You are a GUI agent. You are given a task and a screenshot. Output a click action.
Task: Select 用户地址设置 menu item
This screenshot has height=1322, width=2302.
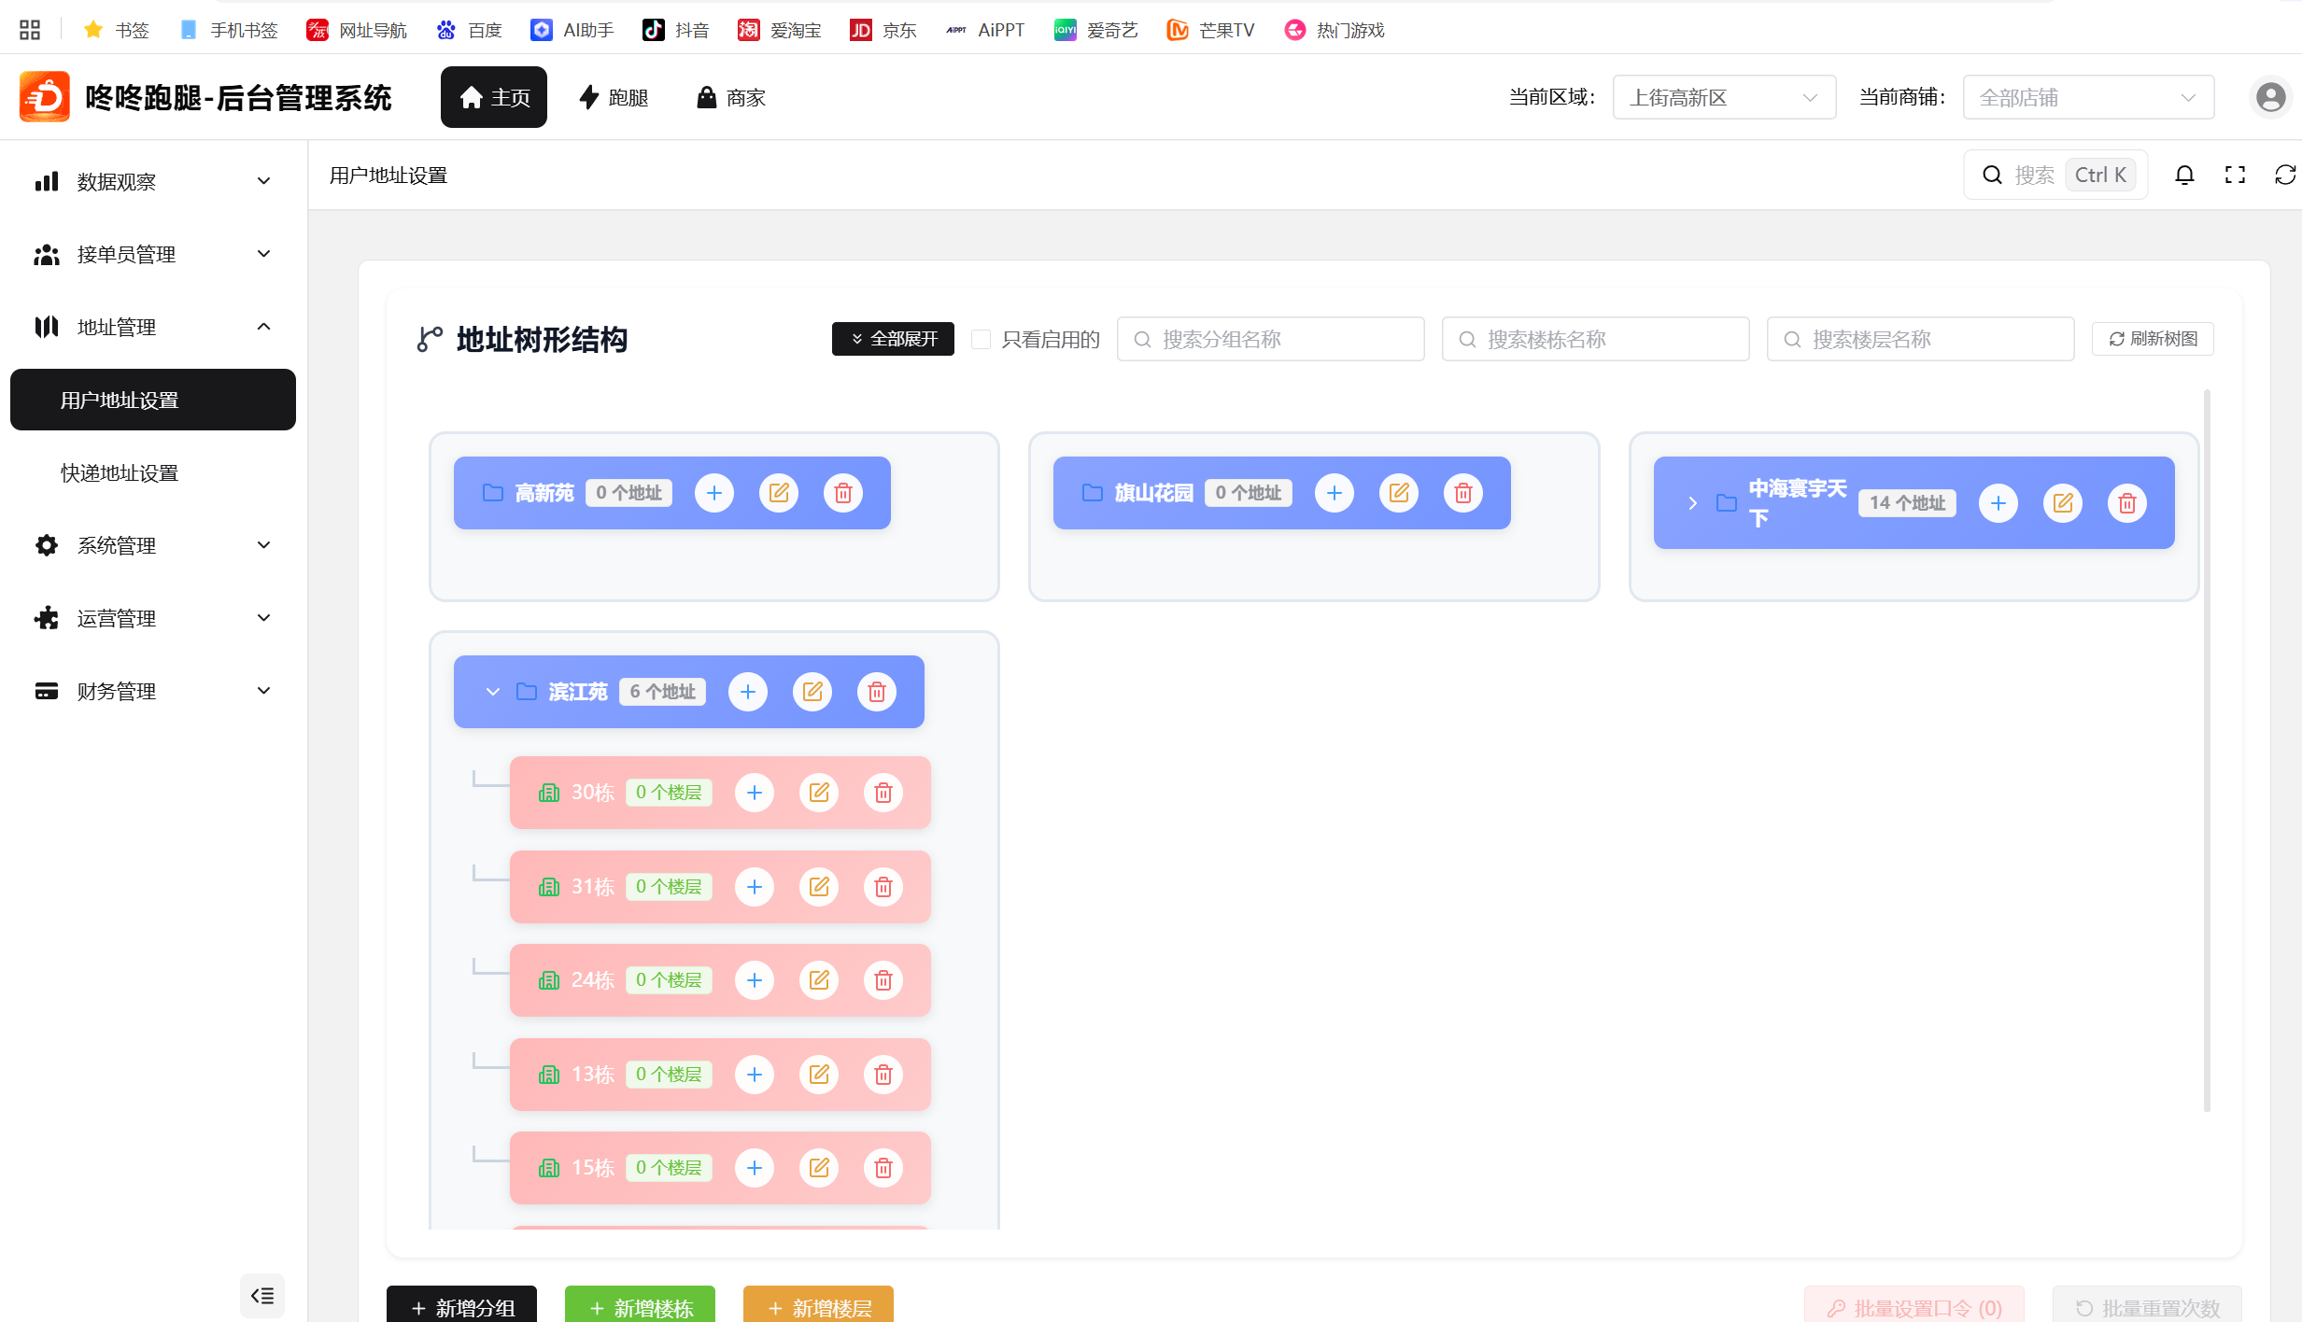click(153, 400)
